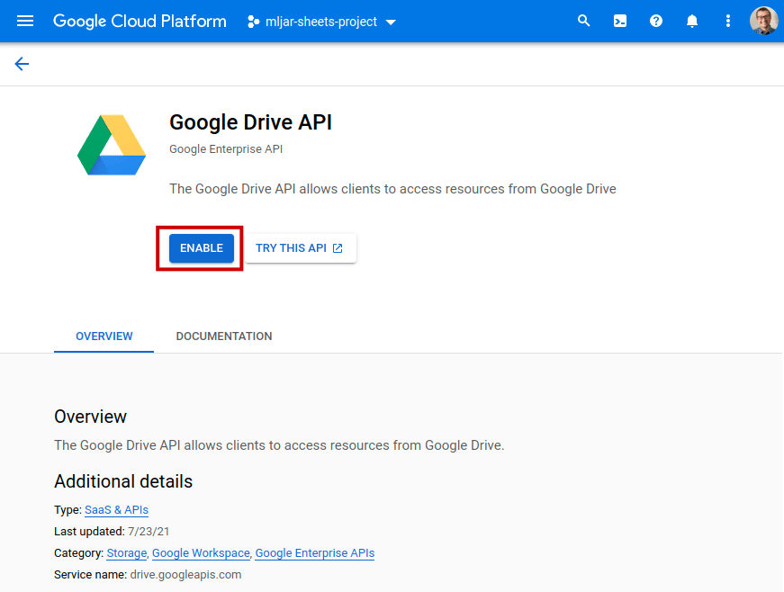Open the Google Enterprise APIs link
The height and width of the screenshot is (592, 784).
[314, 553]
